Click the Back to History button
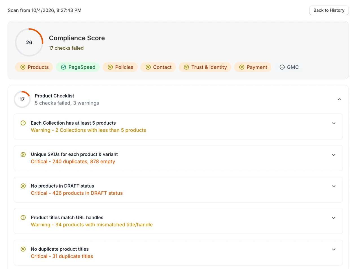 pyautogui.click(x=329, y=10)
